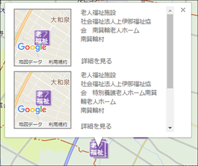Close the info popup window

pyautogui.click(x=183, y=10)
